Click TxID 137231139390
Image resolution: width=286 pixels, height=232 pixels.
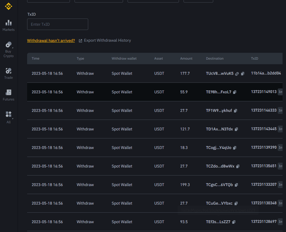point(264,148)
